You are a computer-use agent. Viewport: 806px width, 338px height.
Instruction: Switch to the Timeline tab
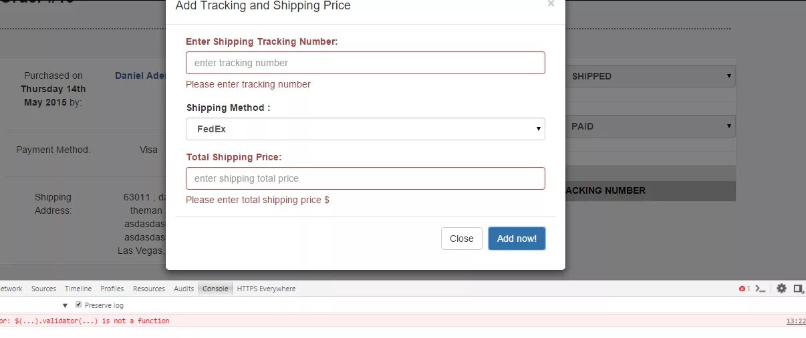tap(78, 289)
